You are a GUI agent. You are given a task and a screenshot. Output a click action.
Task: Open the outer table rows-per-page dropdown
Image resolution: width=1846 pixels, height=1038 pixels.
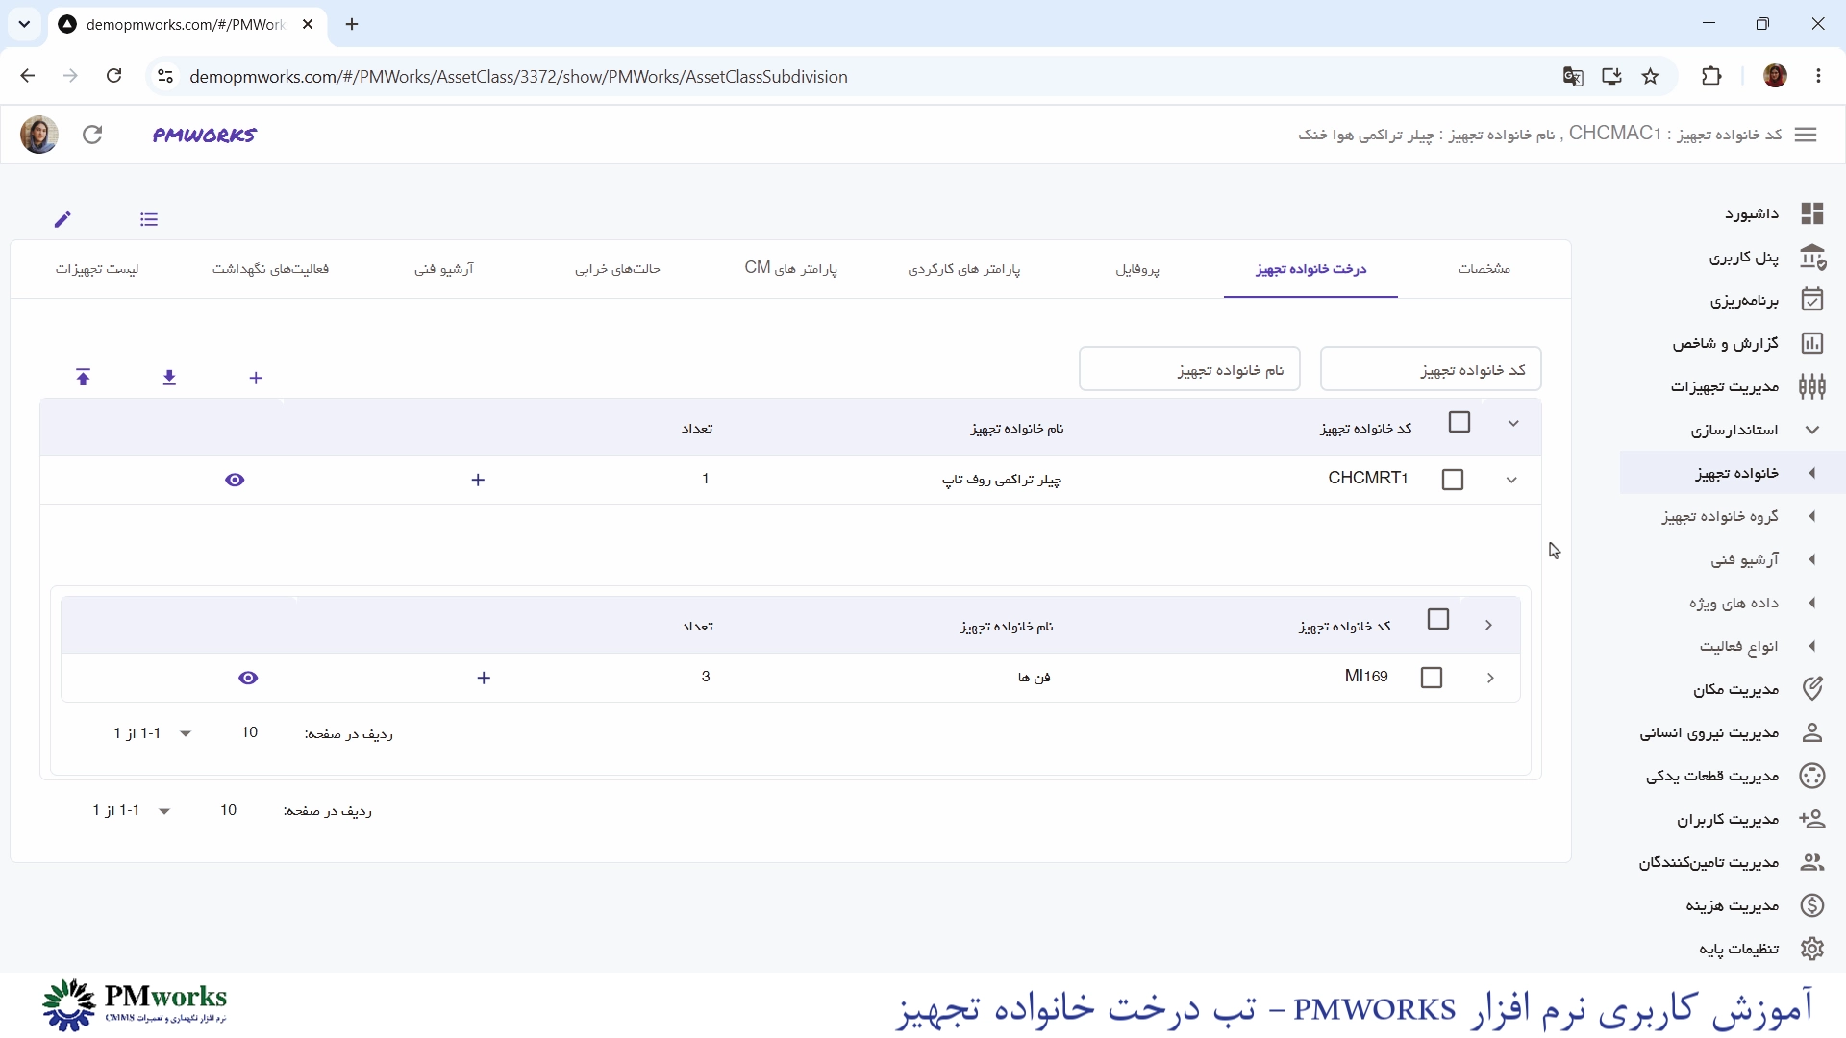(164, 811)
